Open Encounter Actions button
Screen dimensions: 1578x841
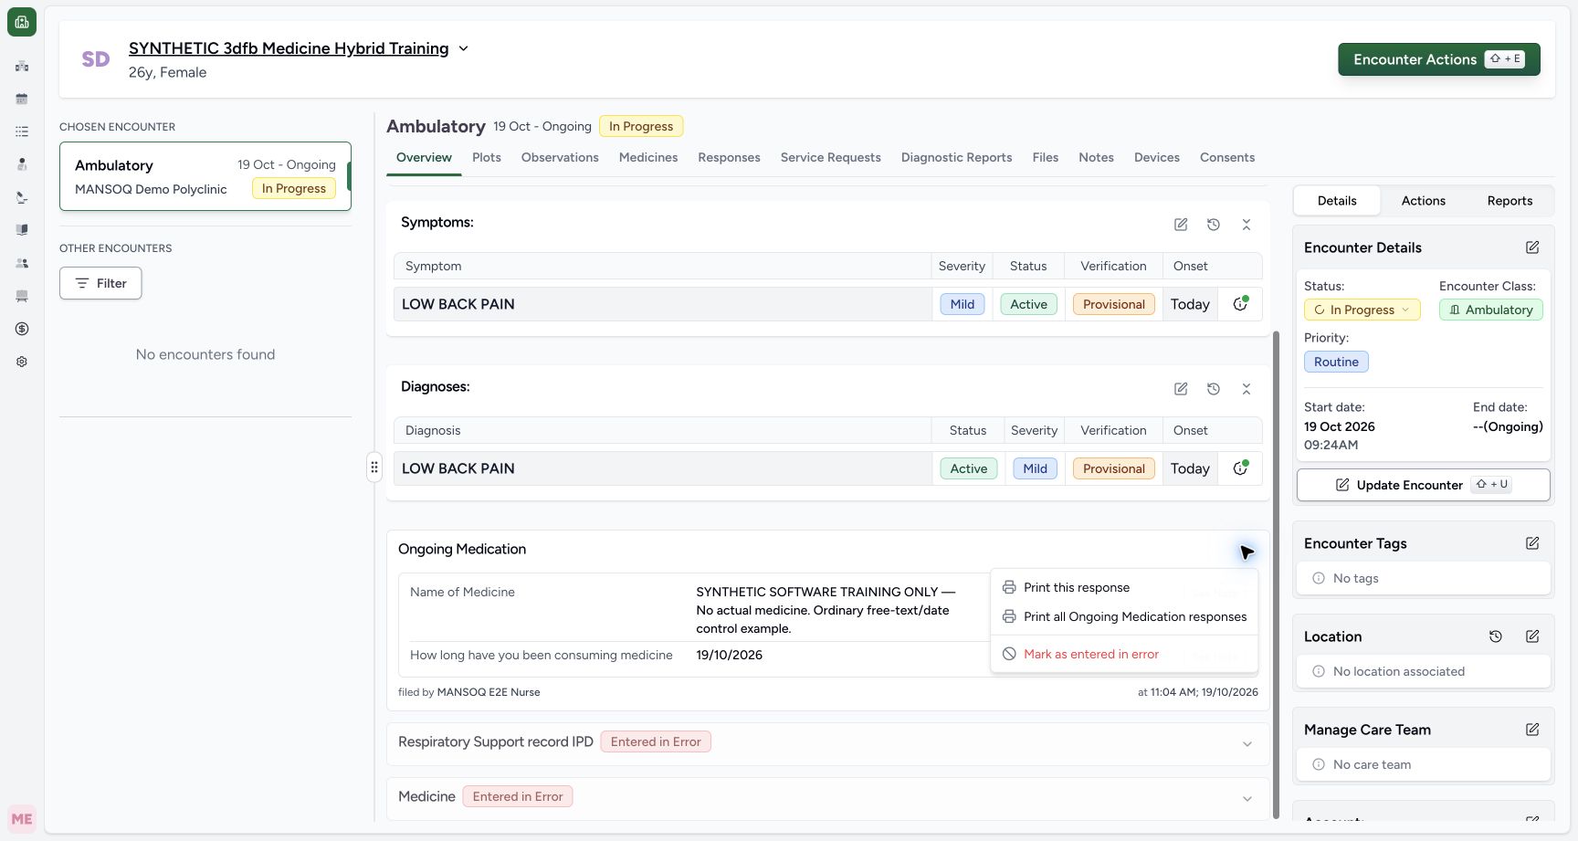pos(1439,59)
